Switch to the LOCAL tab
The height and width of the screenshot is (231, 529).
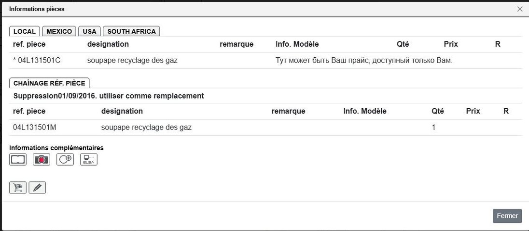[25, 31]
